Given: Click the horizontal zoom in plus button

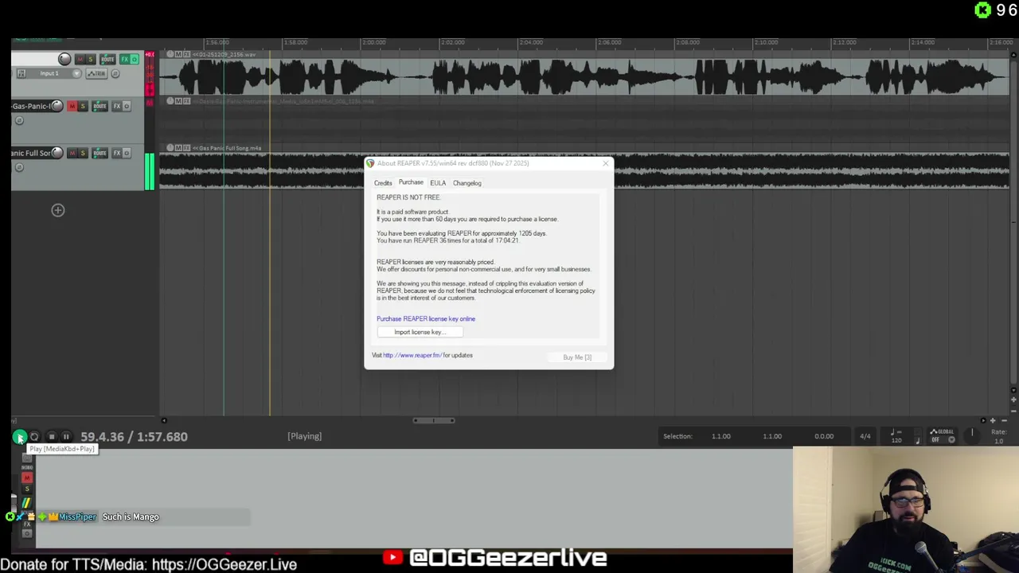Looking at the screenshot, I should 992,420.
